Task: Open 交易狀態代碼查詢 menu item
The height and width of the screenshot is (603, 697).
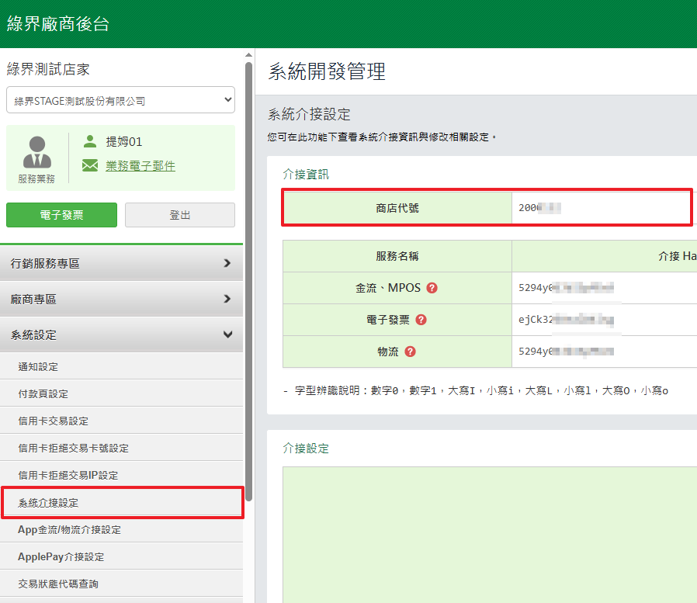Action: pos(121,584)
